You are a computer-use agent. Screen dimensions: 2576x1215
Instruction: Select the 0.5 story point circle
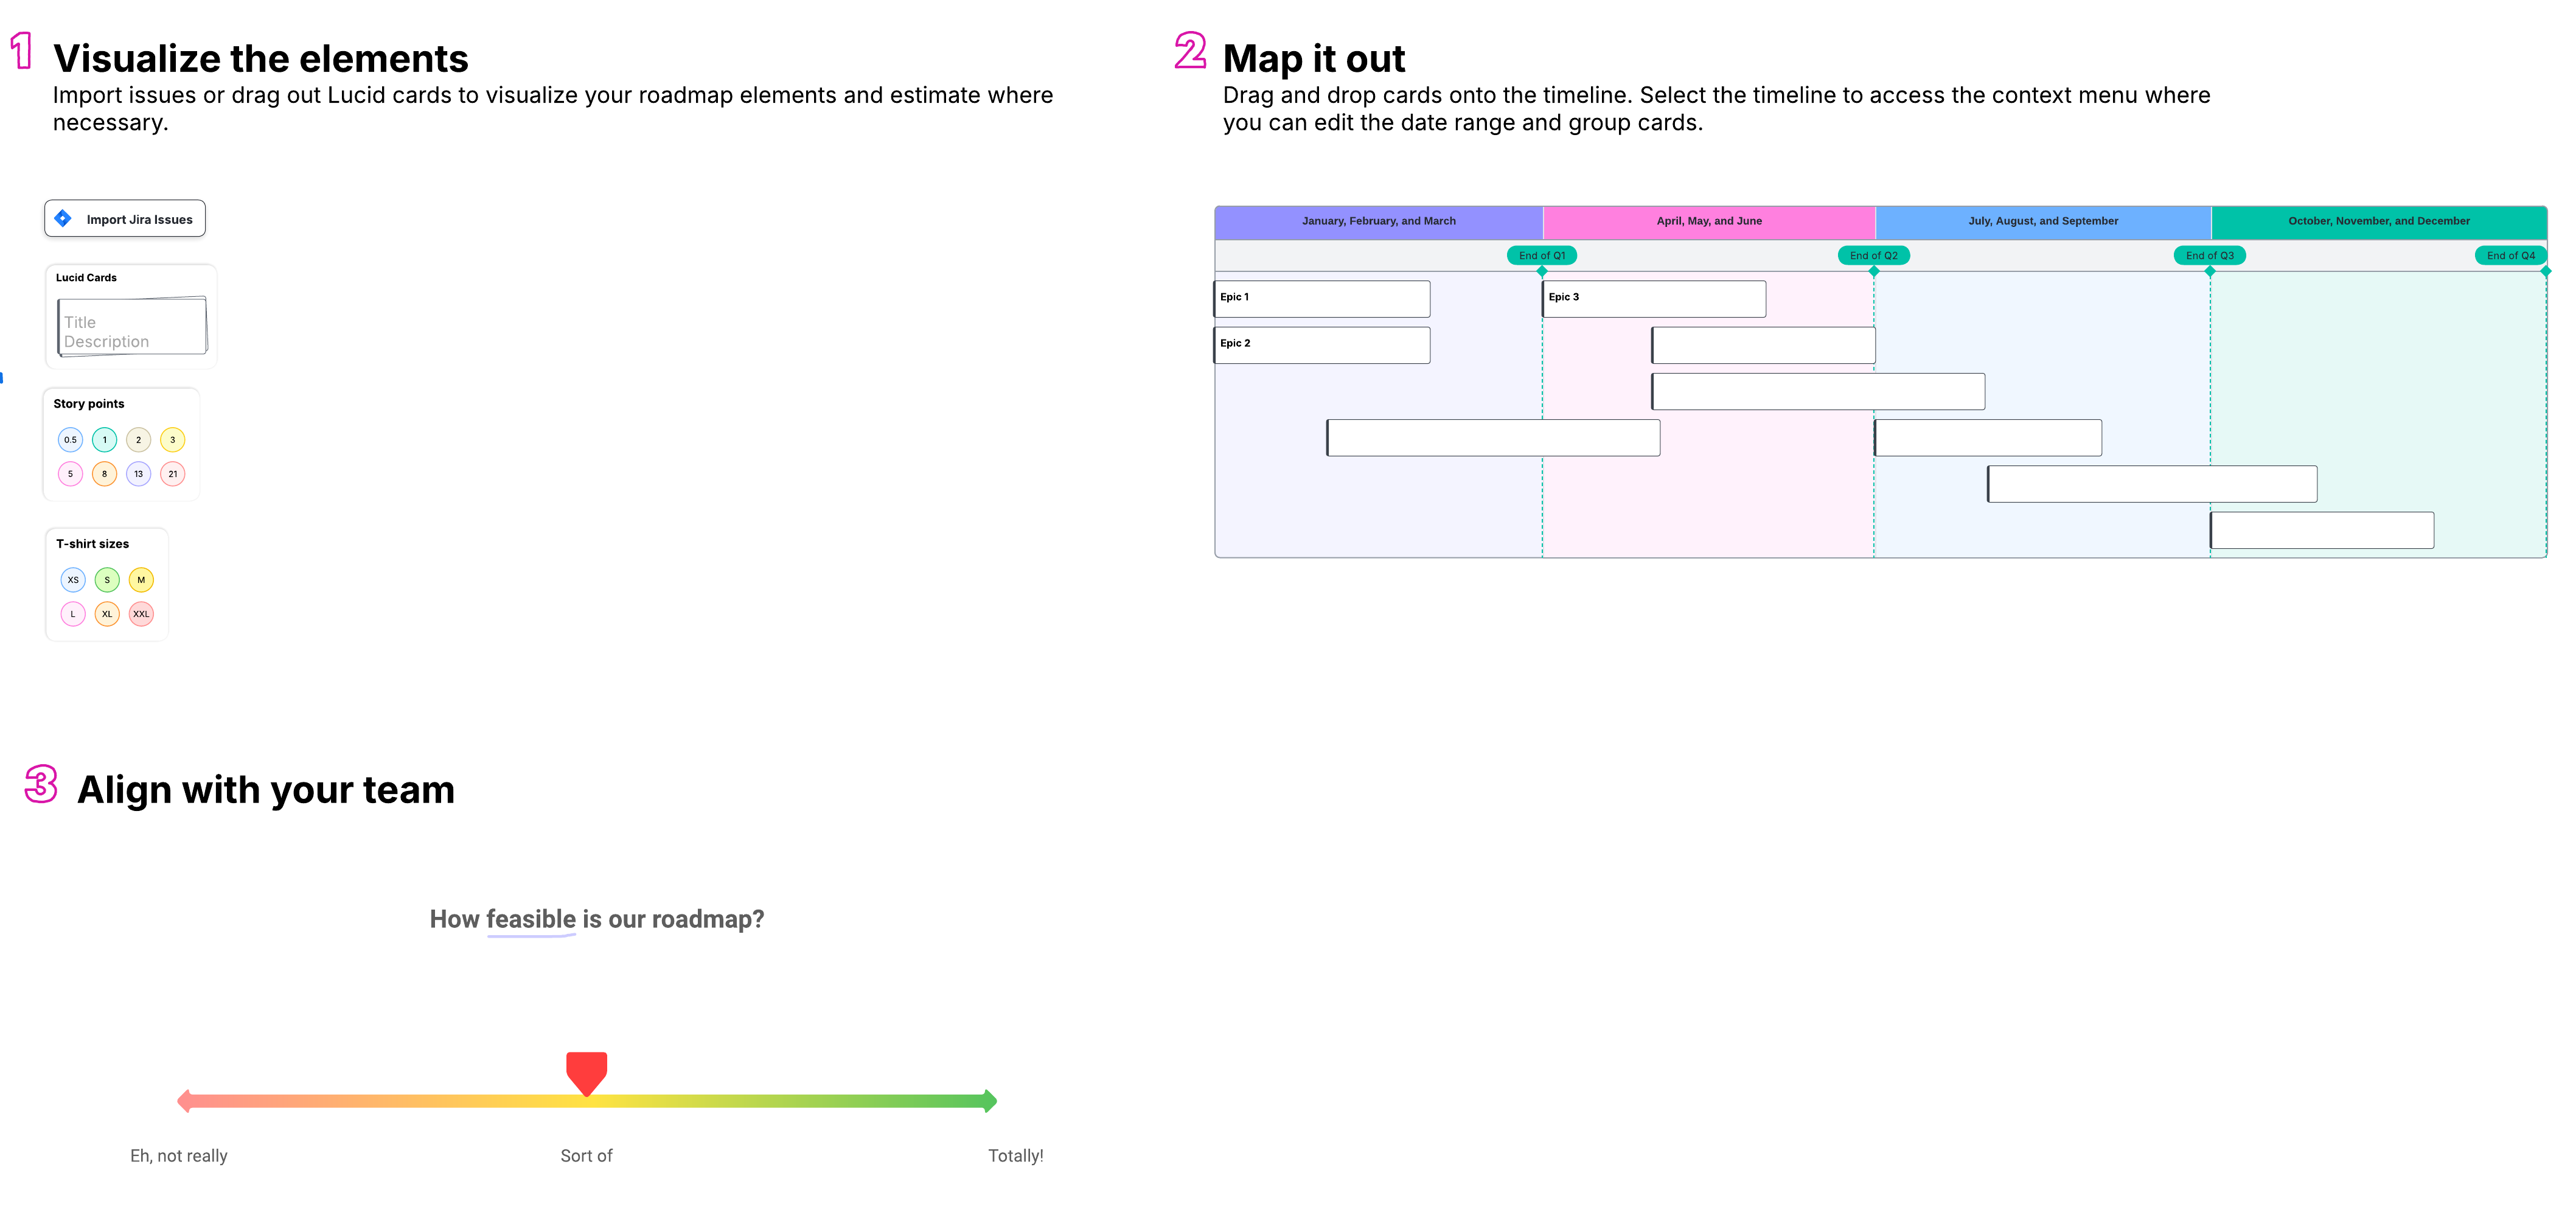(69, 440)
